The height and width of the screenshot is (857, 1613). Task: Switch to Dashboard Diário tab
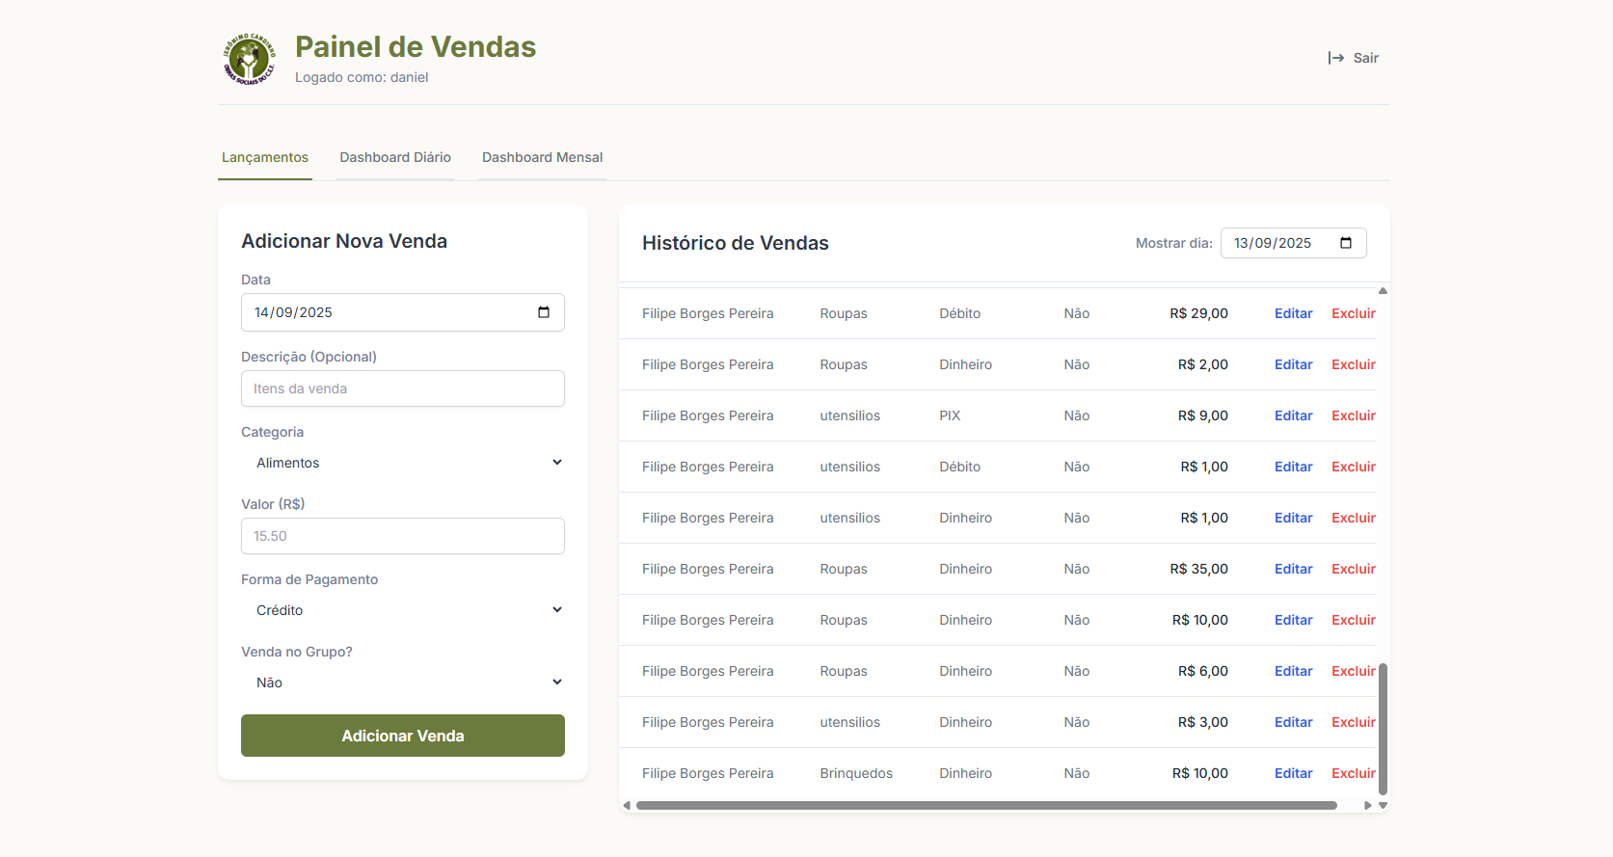point(395,157)
